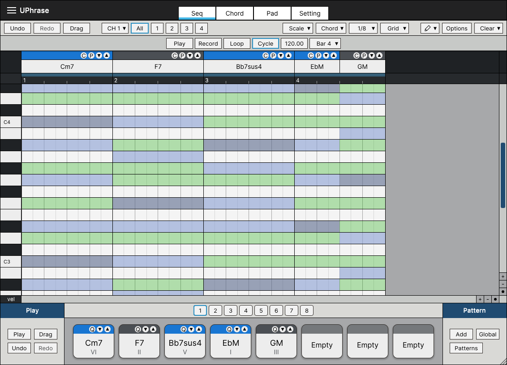
Task: Select track 2 filter button
Action: pyautogui.click(x=172, y=29)
